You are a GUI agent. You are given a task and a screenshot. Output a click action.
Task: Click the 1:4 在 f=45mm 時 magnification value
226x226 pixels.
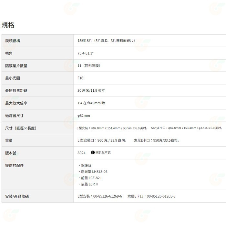(x=91, y=103)
